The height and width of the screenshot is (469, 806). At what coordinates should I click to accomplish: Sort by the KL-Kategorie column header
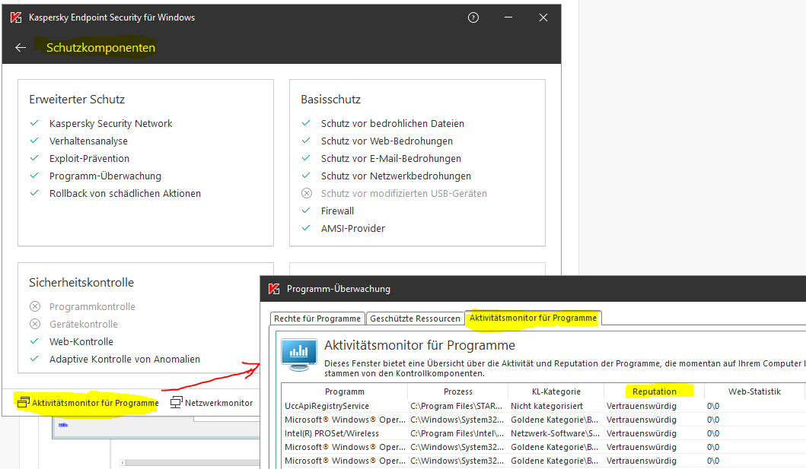[556, 391]
